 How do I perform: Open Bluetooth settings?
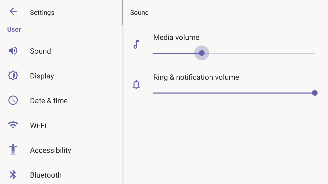(x=61, y=175)
